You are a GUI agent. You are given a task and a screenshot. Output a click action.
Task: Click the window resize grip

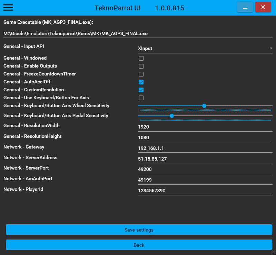pos(273,253)
